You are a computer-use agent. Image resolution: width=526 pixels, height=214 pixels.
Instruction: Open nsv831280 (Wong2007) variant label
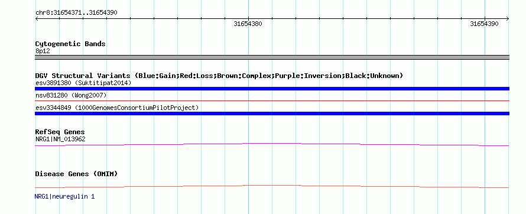[x=71, y=96]
